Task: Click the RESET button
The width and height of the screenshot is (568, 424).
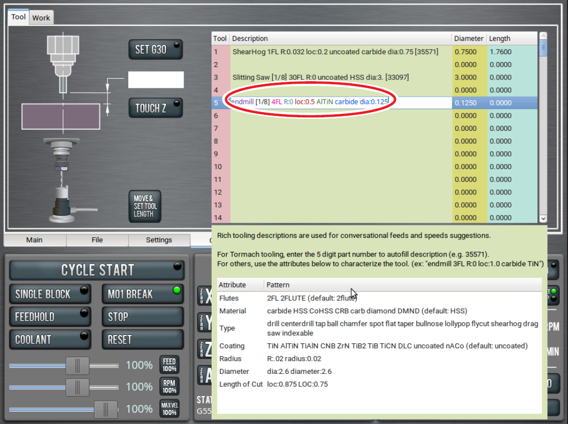Action: (142, 340)
